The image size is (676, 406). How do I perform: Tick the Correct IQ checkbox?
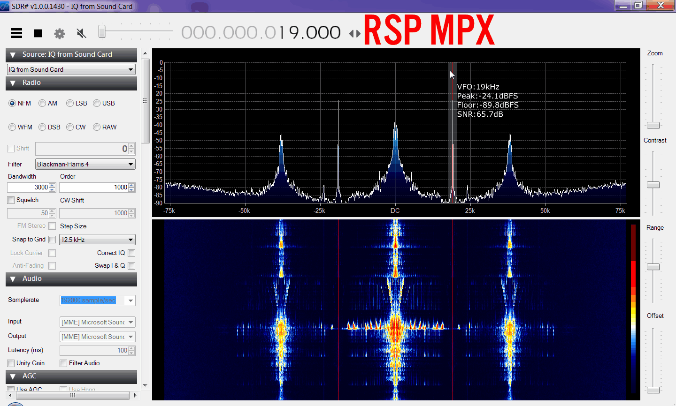click(131, 253)
